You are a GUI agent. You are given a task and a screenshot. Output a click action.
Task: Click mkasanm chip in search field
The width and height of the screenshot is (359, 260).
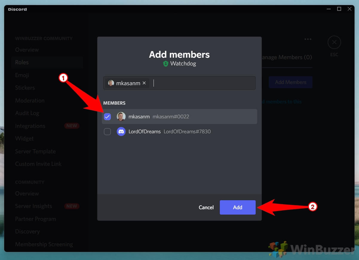[x=127, y=83]
